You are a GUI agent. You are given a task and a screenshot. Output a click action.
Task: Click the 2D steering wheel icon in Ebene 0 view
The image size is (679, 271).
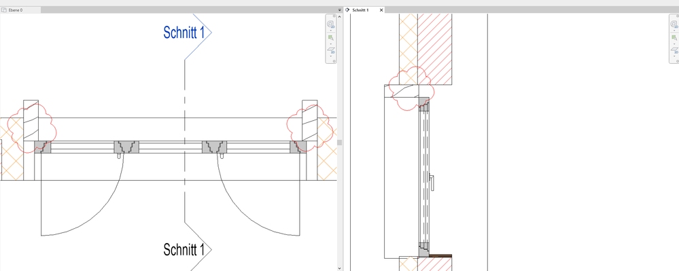(x=331, y=24)
